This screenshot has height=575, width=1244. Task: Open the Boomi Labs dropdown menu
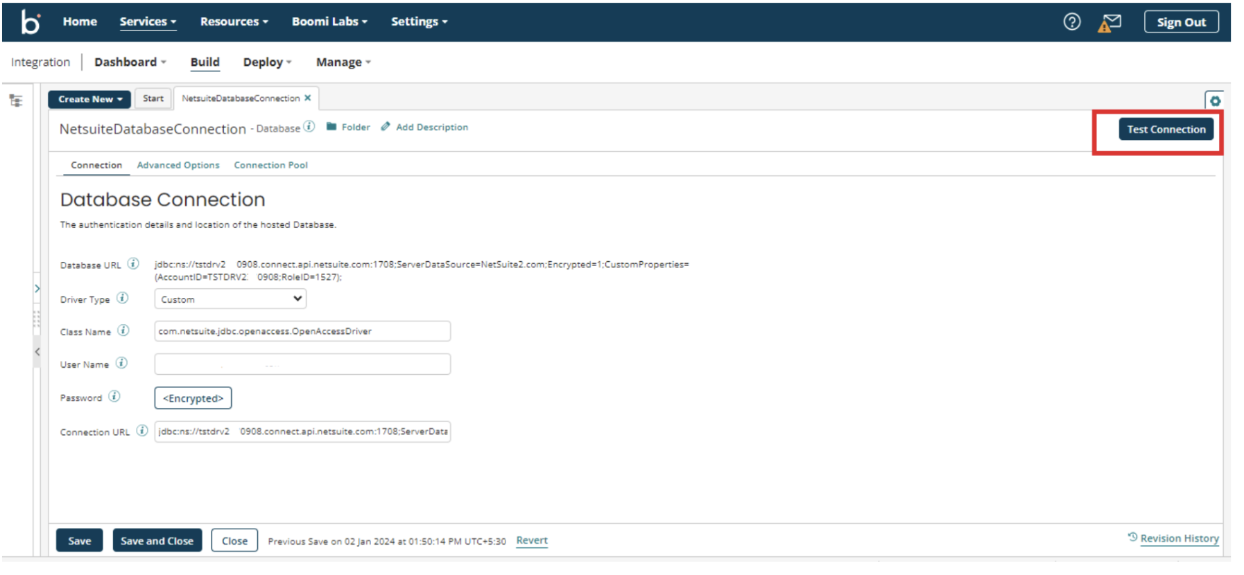click(329, 21)
